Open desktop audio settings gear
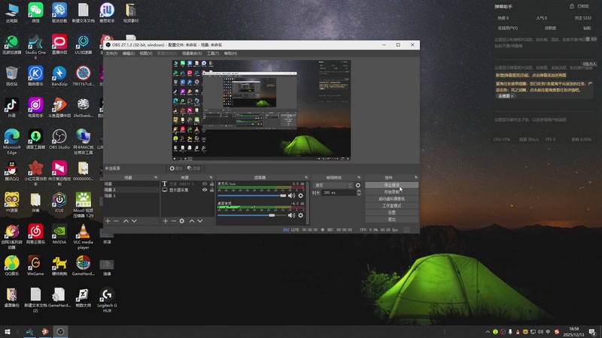 coord(300,216)
